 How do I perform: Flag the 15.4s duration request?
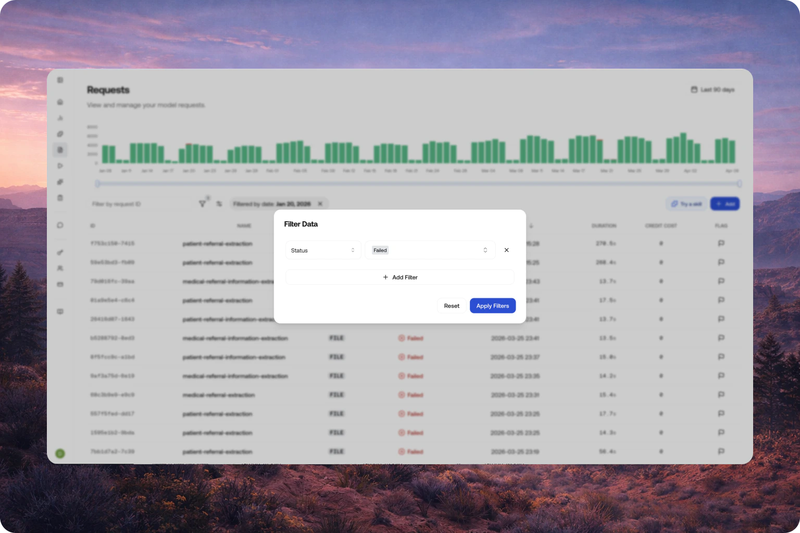[x=721, y=395]
